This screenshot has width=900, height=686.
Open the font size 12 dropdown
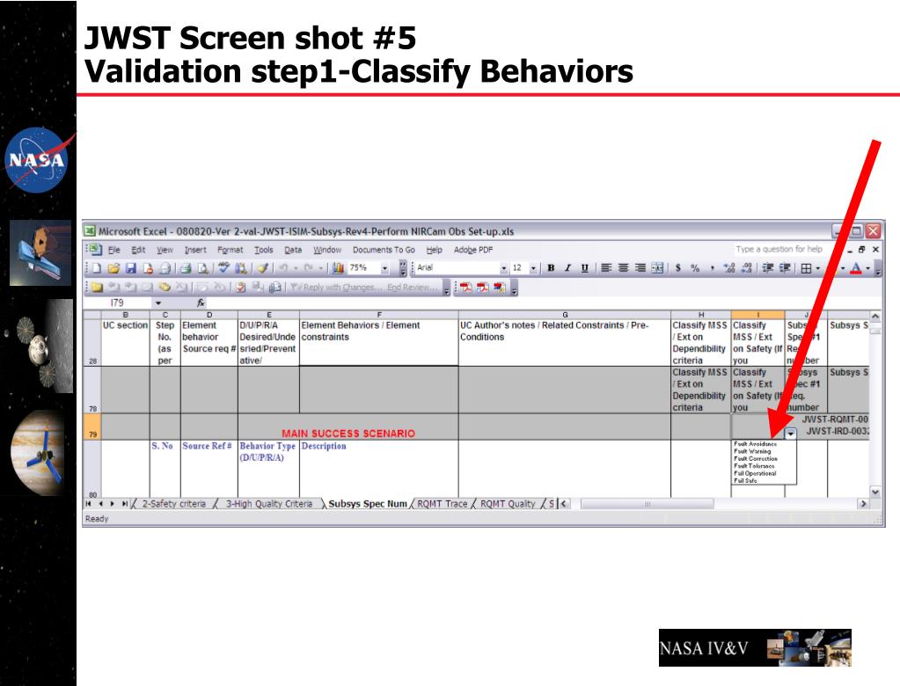[x=533, y=268]
